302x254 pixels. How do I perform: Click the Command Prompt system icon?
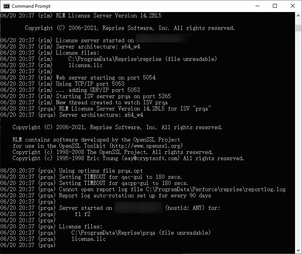pos(6,6)
